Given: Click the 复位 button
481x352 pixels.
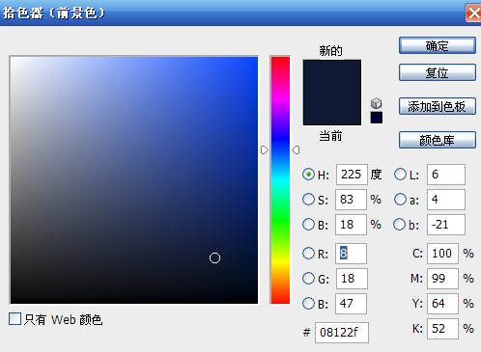Looking at the screenshot, I should click(x=438, y=72).
